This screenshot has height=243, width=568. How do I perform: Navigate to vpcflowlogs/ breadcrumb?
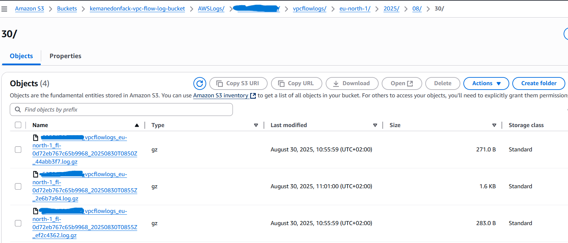[309, 9]
